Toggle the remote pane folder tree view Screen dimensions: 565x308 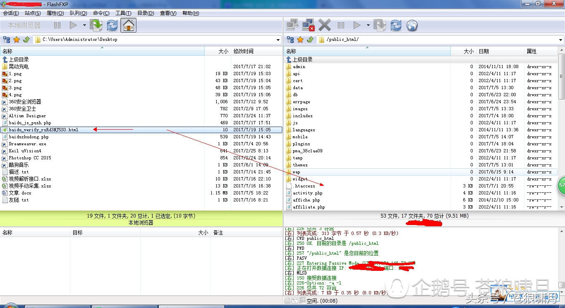(x=290, y=40)
